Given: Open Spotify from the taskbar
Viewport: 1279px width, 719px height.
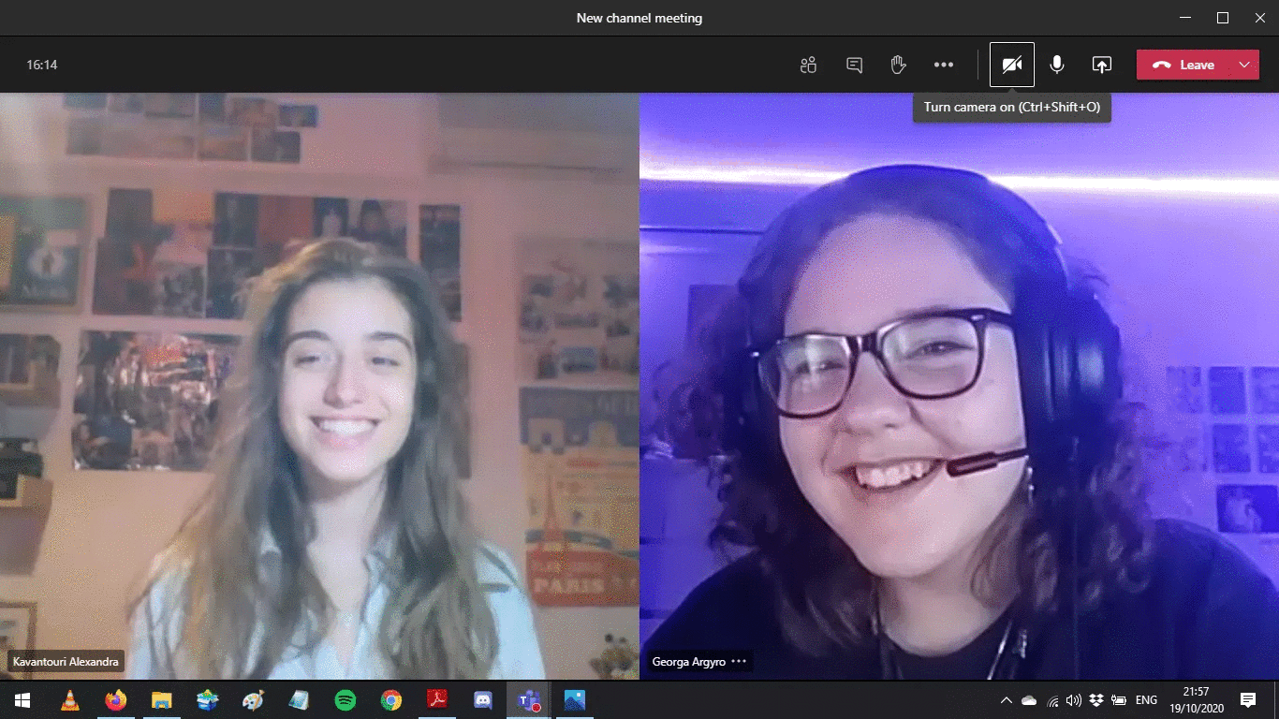Looking at the screenshot, I should click(345, 699).
